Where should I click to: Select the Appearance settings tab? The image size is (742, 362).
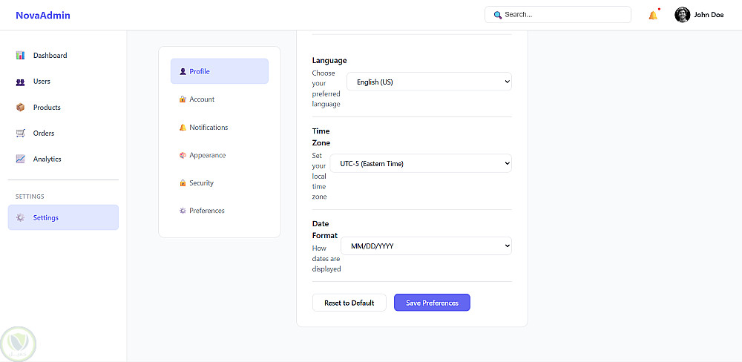[207, 155]
